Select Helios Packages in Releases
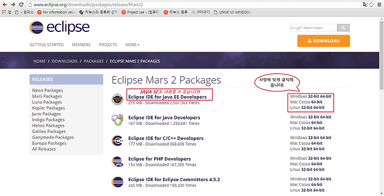Image resolution: width=384 pixels, height=196 pixels. pos(48,125)
